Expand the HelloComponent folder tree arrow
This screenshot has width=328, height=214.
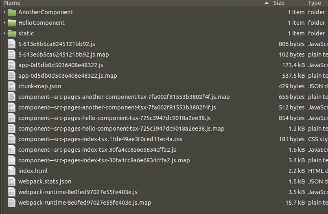[4, 23]
